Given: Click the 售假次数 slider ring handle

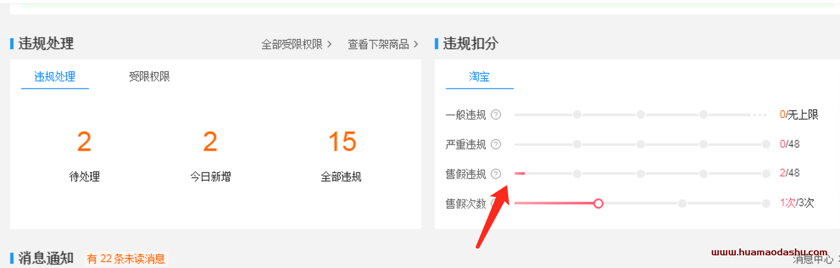Looking at the screenshot, I should [598, 204].
